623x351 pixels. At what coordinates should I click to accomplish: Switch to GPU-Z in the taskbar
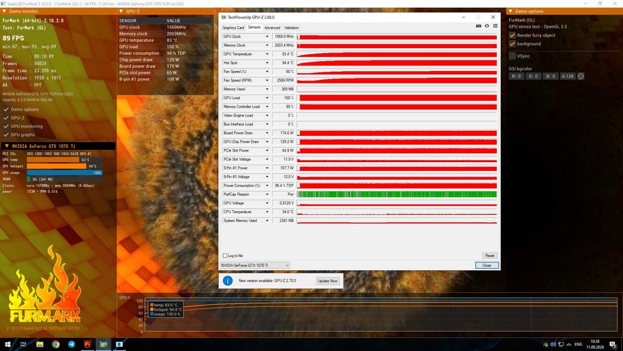point(103,344)
